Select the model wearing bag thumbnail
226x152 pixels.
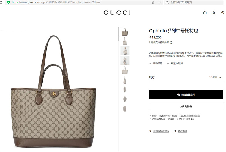click(x=125, y=51)
